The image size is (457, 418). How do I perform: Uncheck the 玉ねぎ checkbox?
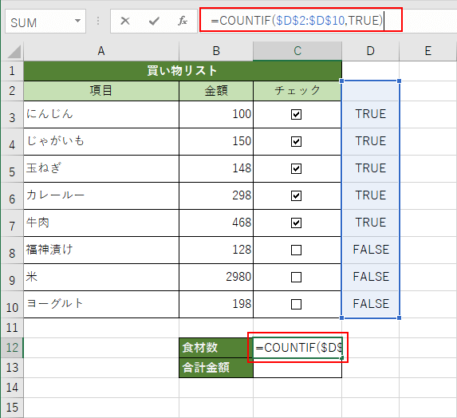click(296, 168)
